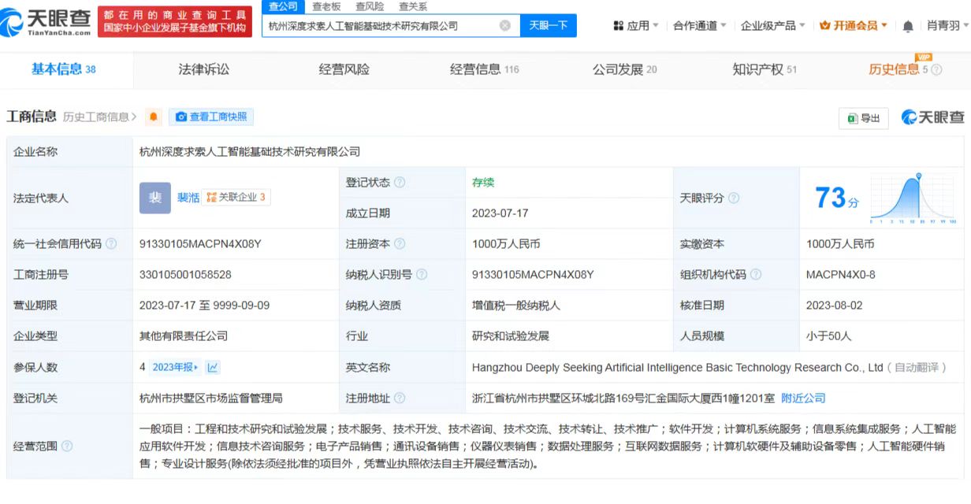Screen dimensions: 971x504
Task: Click help icon beside 注册资本
Action: pyautogui.click(x=400, y=244)
